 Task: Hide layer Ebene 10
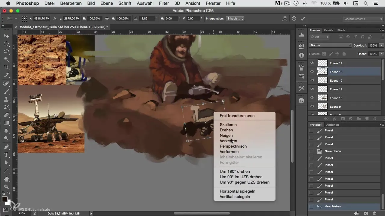click(312, 98)
